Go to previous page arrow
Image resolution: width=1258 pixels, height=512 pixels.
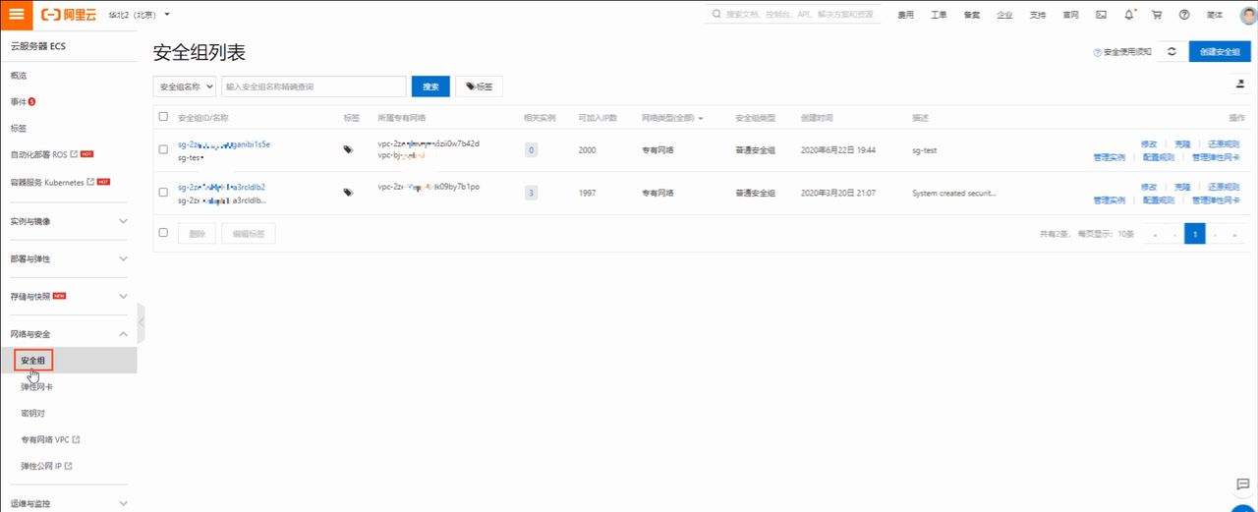tap(1174, 234)
